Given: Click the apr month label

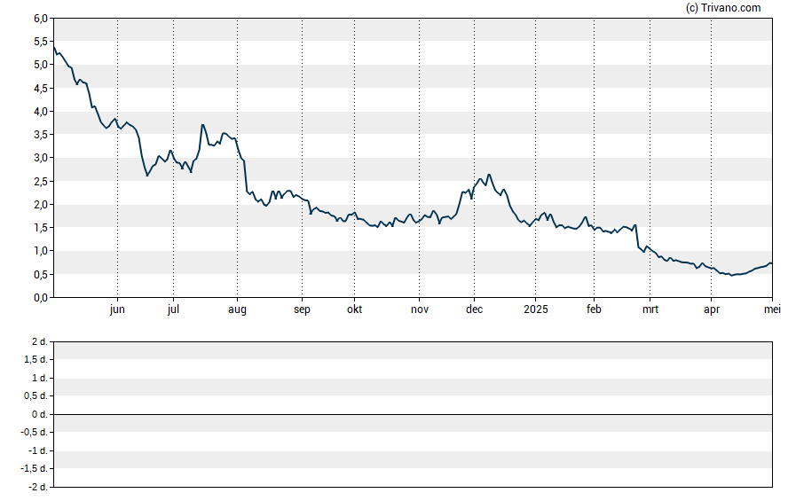Looking at the screenshot, I should [x=712, y=309].
